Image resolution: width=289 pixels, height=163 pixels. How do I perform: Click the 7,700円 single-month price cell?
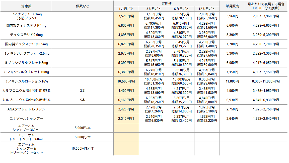tap(232, 44)
